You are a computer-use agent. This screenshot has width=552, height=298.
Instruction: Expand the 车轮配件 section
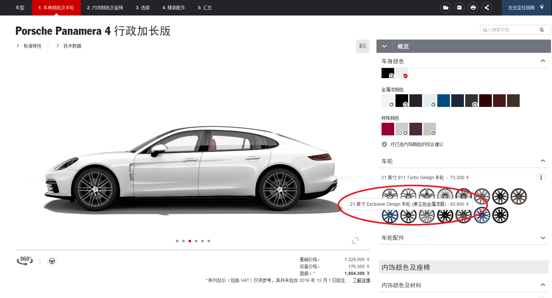click(543, 238)
